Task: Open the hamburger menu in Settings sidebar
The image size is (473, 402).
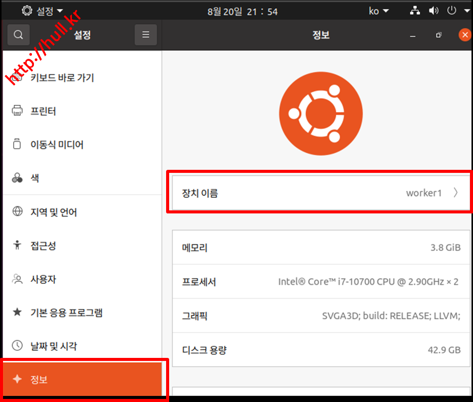Action: [x=146, y=35]
